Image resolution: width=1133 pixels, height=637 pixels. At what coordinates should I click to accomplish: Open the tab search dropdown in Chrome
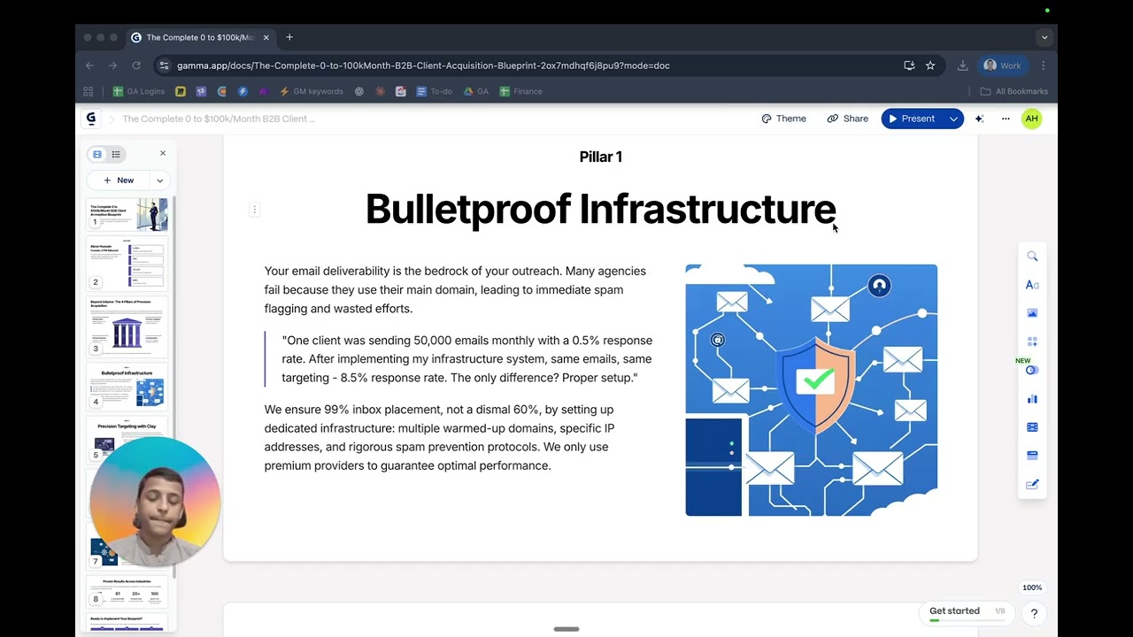click(1044, 37)
